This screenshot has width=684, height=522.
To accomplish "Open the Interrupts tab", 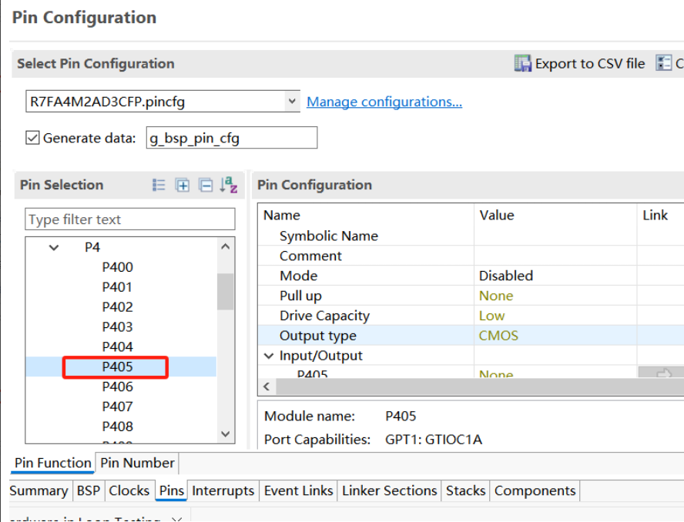I will pyautogui.click(x=223, y=490).
